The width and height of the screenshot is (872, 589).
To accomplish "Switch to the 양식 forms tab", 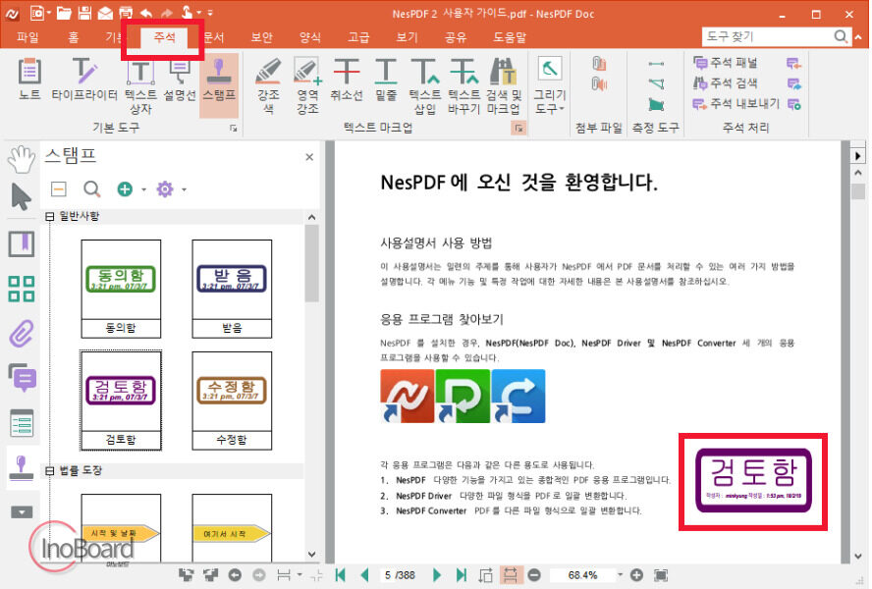I will (310, 38).
